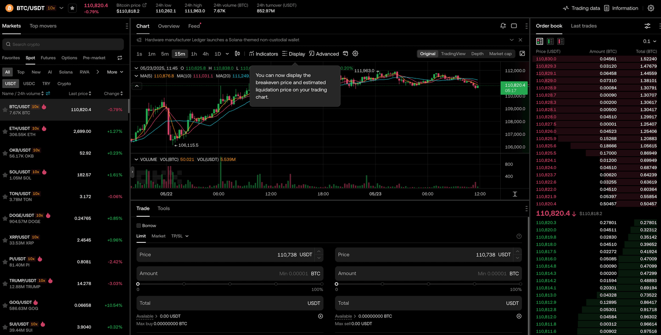Open the chart settings gear icon

[x=355, y=54]
